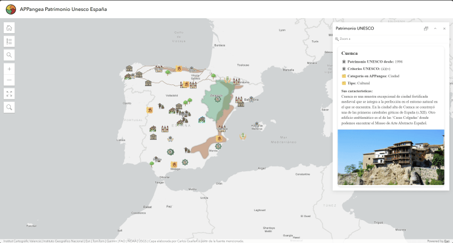The width and height of the screenshot is (453, 243).
Task: Zoom in on the map with plus button
Action: pos(9,69)
